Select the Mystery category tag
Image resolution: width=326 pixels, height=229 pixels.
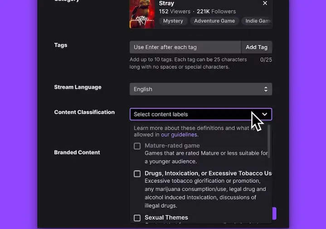(173, 21)
